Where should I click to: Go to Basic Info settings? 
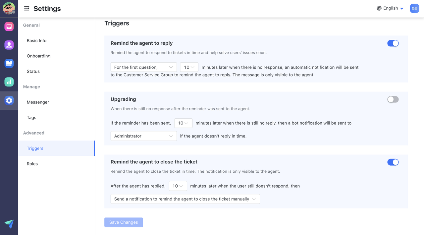[x=36, y=40]
